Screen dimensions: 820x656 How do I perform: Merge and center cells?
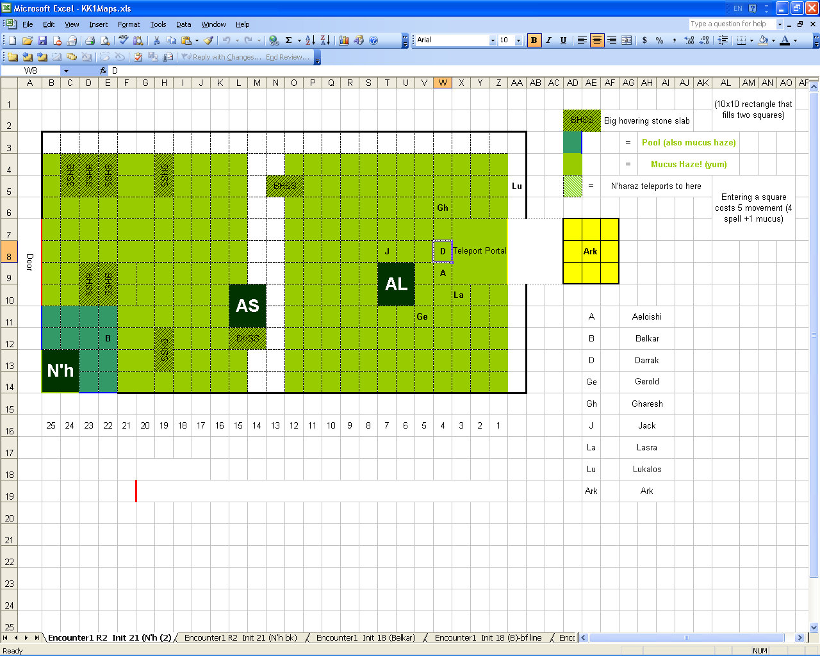tap(627, 40)
